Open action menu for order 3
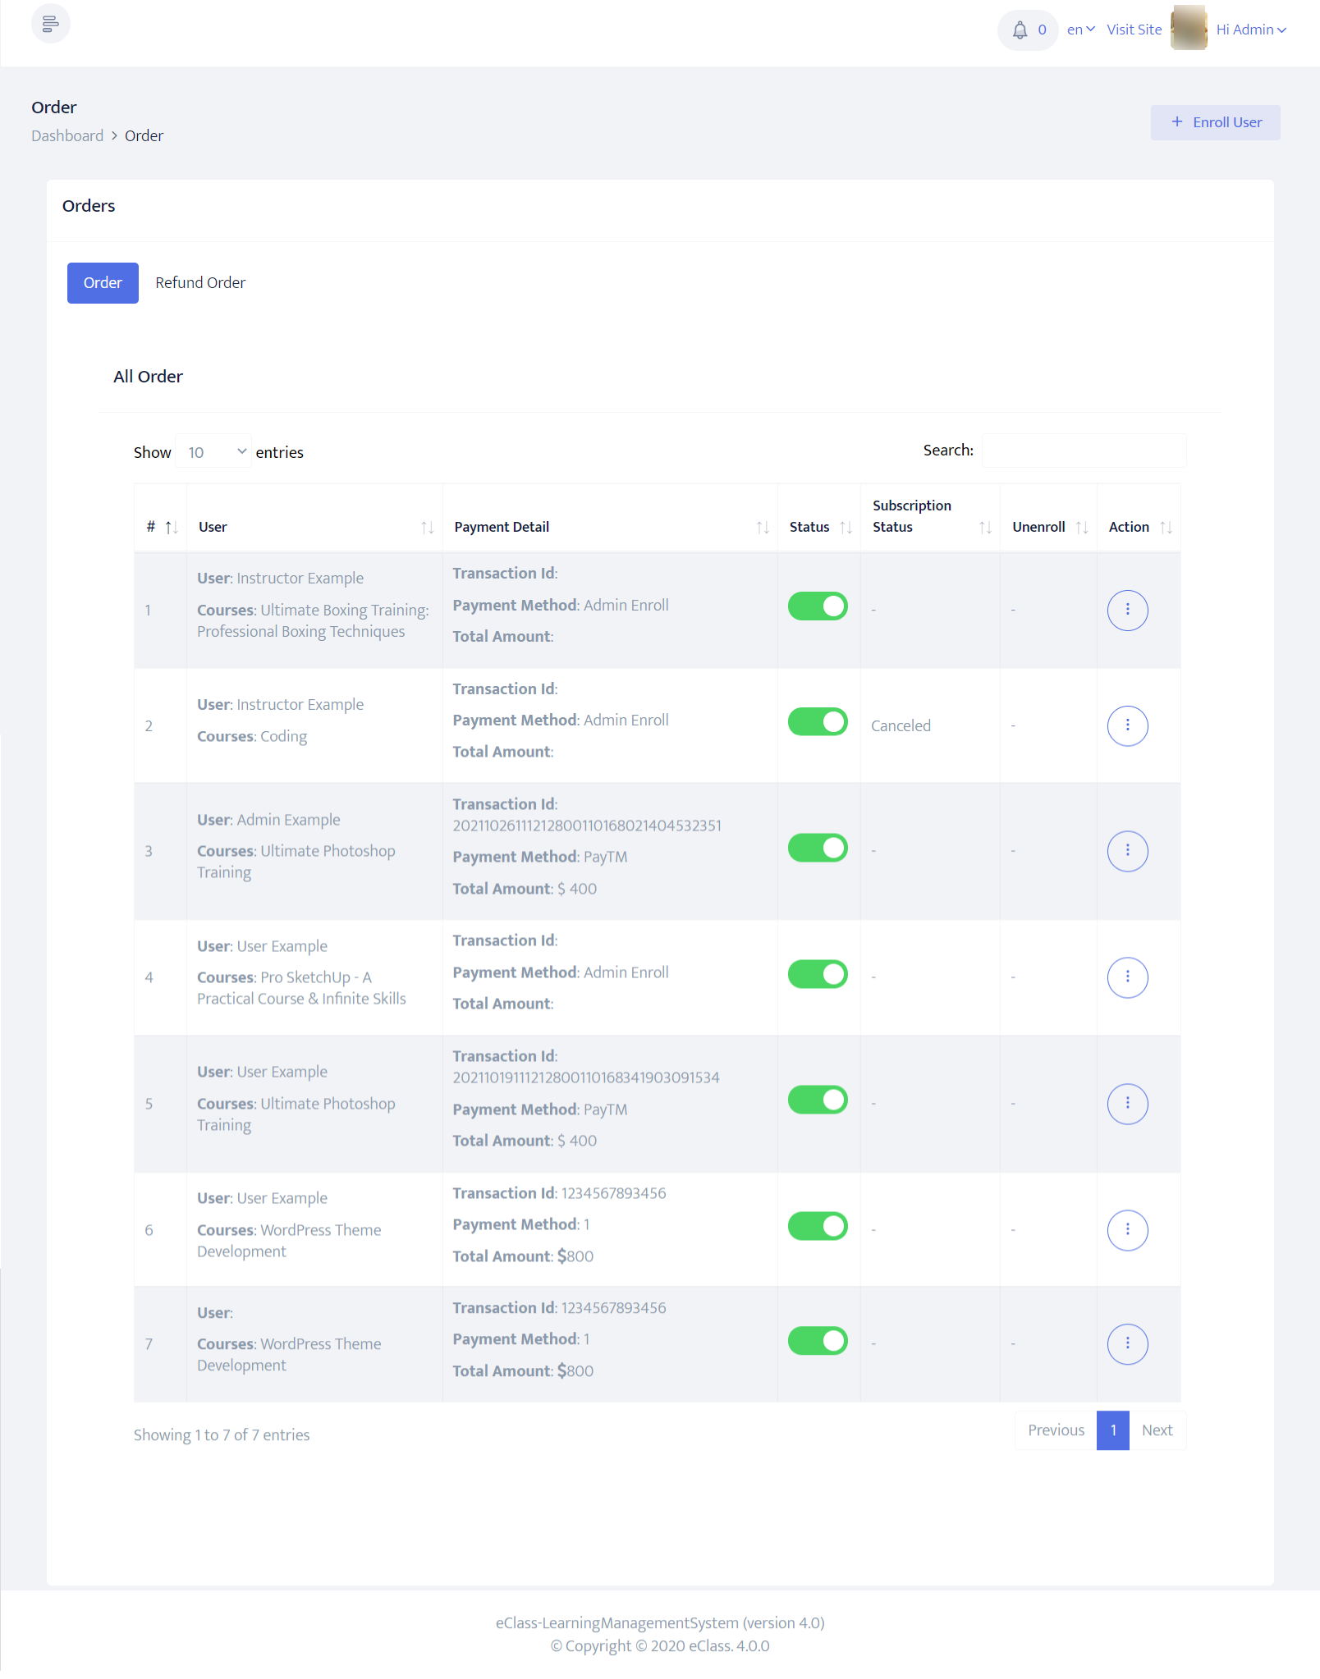 pos(1127,851)
